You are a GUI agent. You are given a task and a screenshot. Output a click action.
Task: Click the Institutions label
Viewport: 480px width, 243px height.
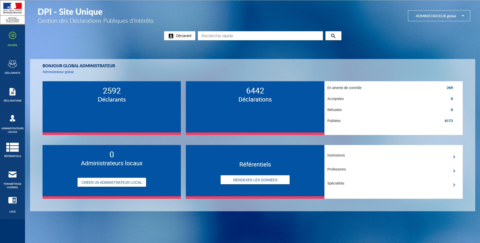tap(336, 155)
